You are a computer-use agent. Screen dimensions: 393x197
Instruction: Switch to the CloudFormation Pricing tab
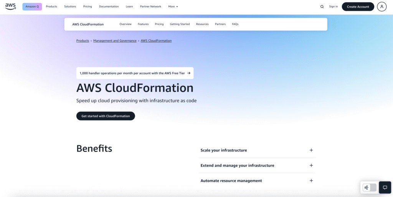coord(159,24)
